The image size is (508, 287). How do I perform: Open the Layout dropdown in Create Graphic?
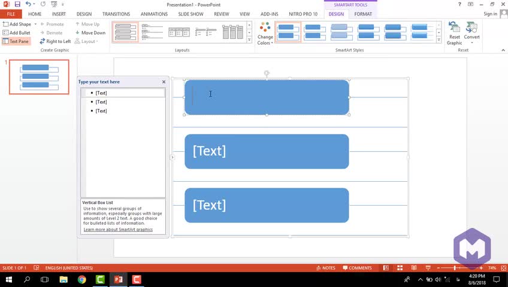click(x=86, y=41)
